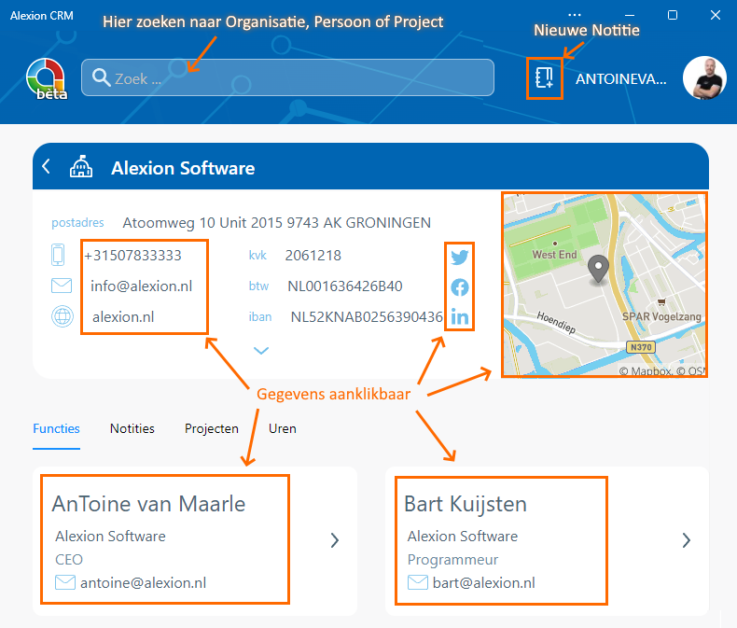Expand Bart Kuijsten with right chevron
The height and width of the screenshot is (628, 737).
[x=687, y=540]
